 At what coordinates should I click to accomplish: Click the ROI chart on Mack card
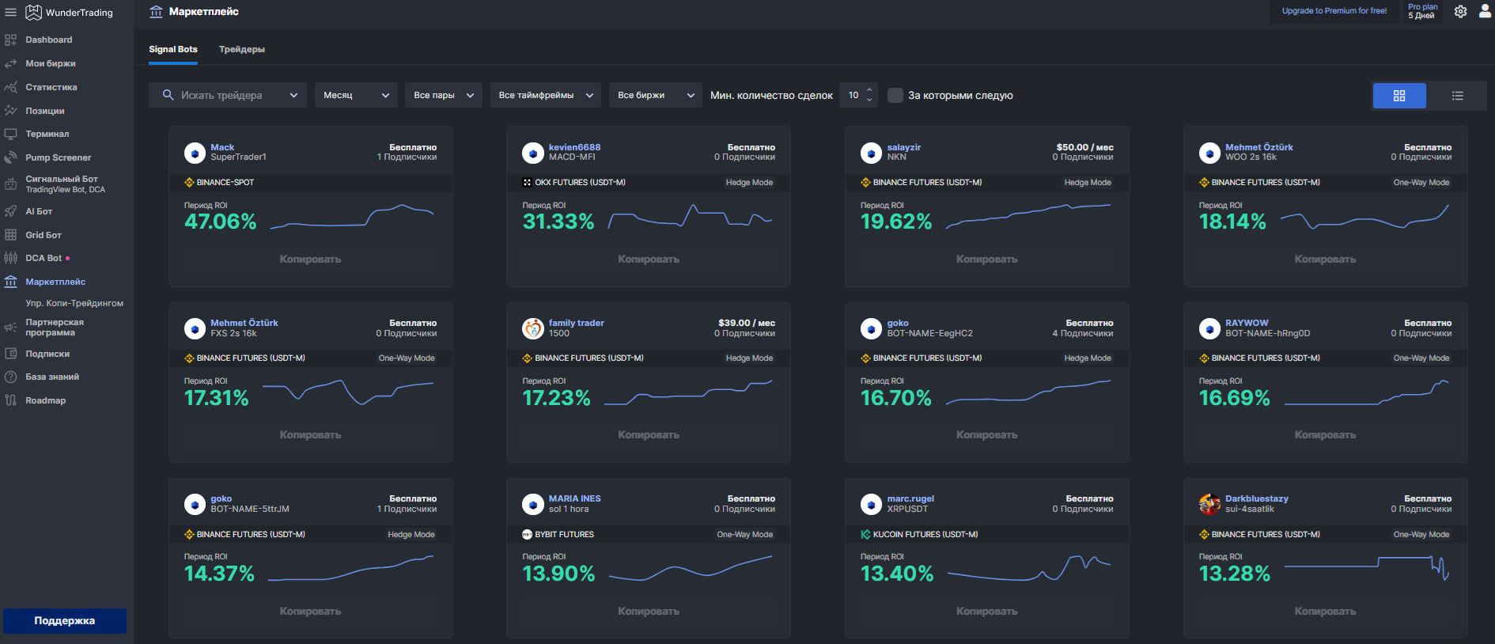click(352, 218)
